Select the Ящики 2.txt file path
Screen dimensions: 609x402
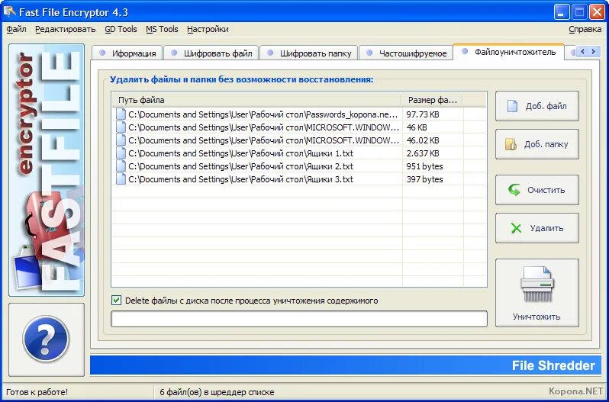tap(241, 166)
